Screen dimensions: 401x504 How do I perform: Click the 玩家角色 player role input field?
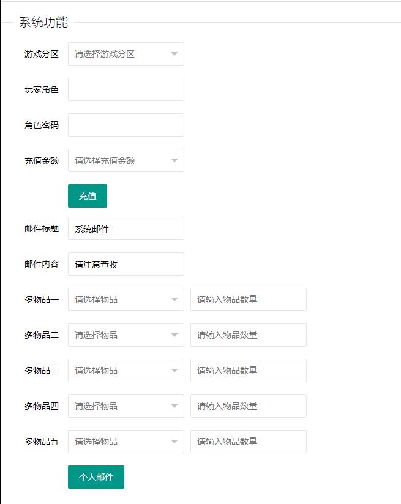pos(126,89)
